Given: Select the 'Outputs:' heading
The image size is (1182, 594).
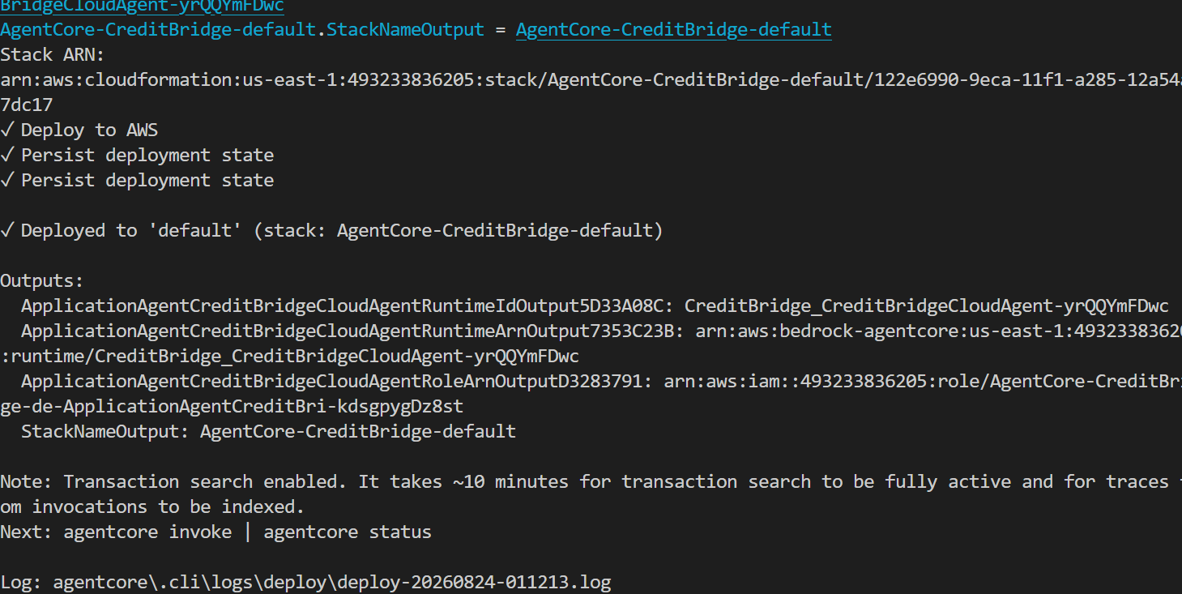Looking at the screenshot, I should tap(42, 281).
